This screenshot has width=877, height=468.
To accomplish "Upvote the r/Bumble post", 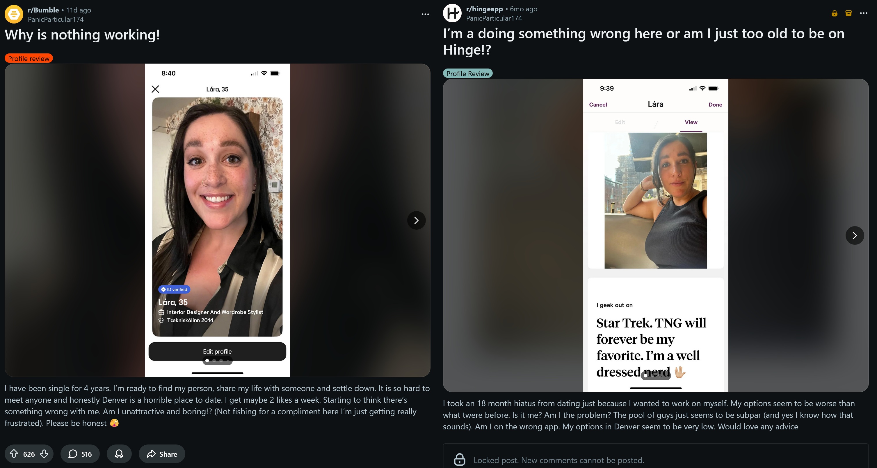I will (x=14, y=454).
